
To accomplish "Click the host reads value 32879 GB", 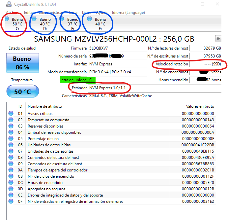I will click(206, 48).
